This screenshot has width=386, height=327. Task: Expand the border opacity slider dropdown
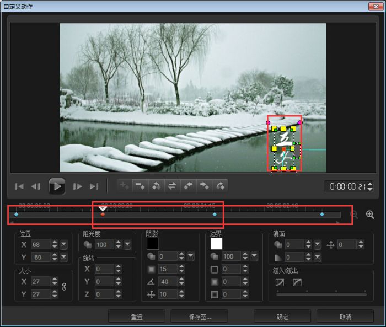pyautogui.click(x=254, y=257)
